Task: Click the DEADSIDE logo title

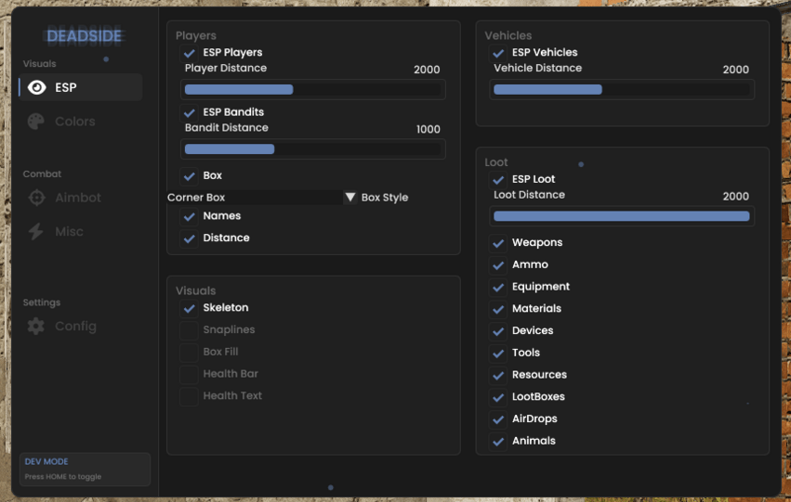Action: point(85,36)
